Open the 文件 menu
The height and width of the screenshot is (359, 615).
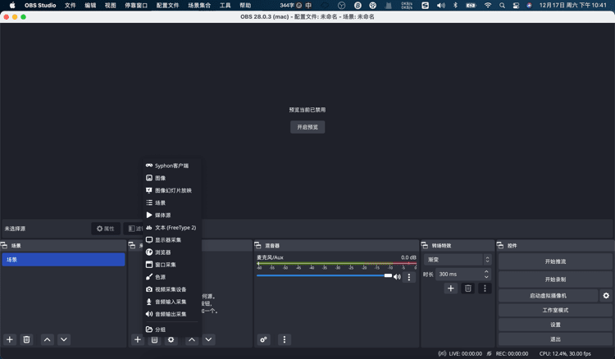tap(71, 6)
